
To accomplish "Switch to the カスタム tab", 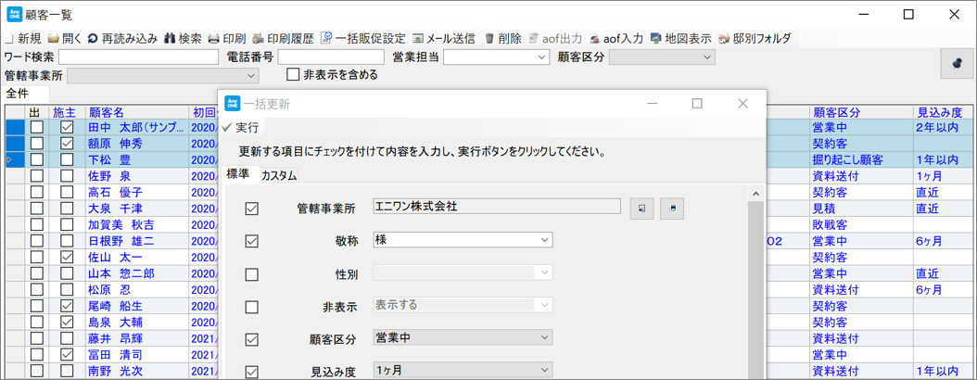I will 278,176.
